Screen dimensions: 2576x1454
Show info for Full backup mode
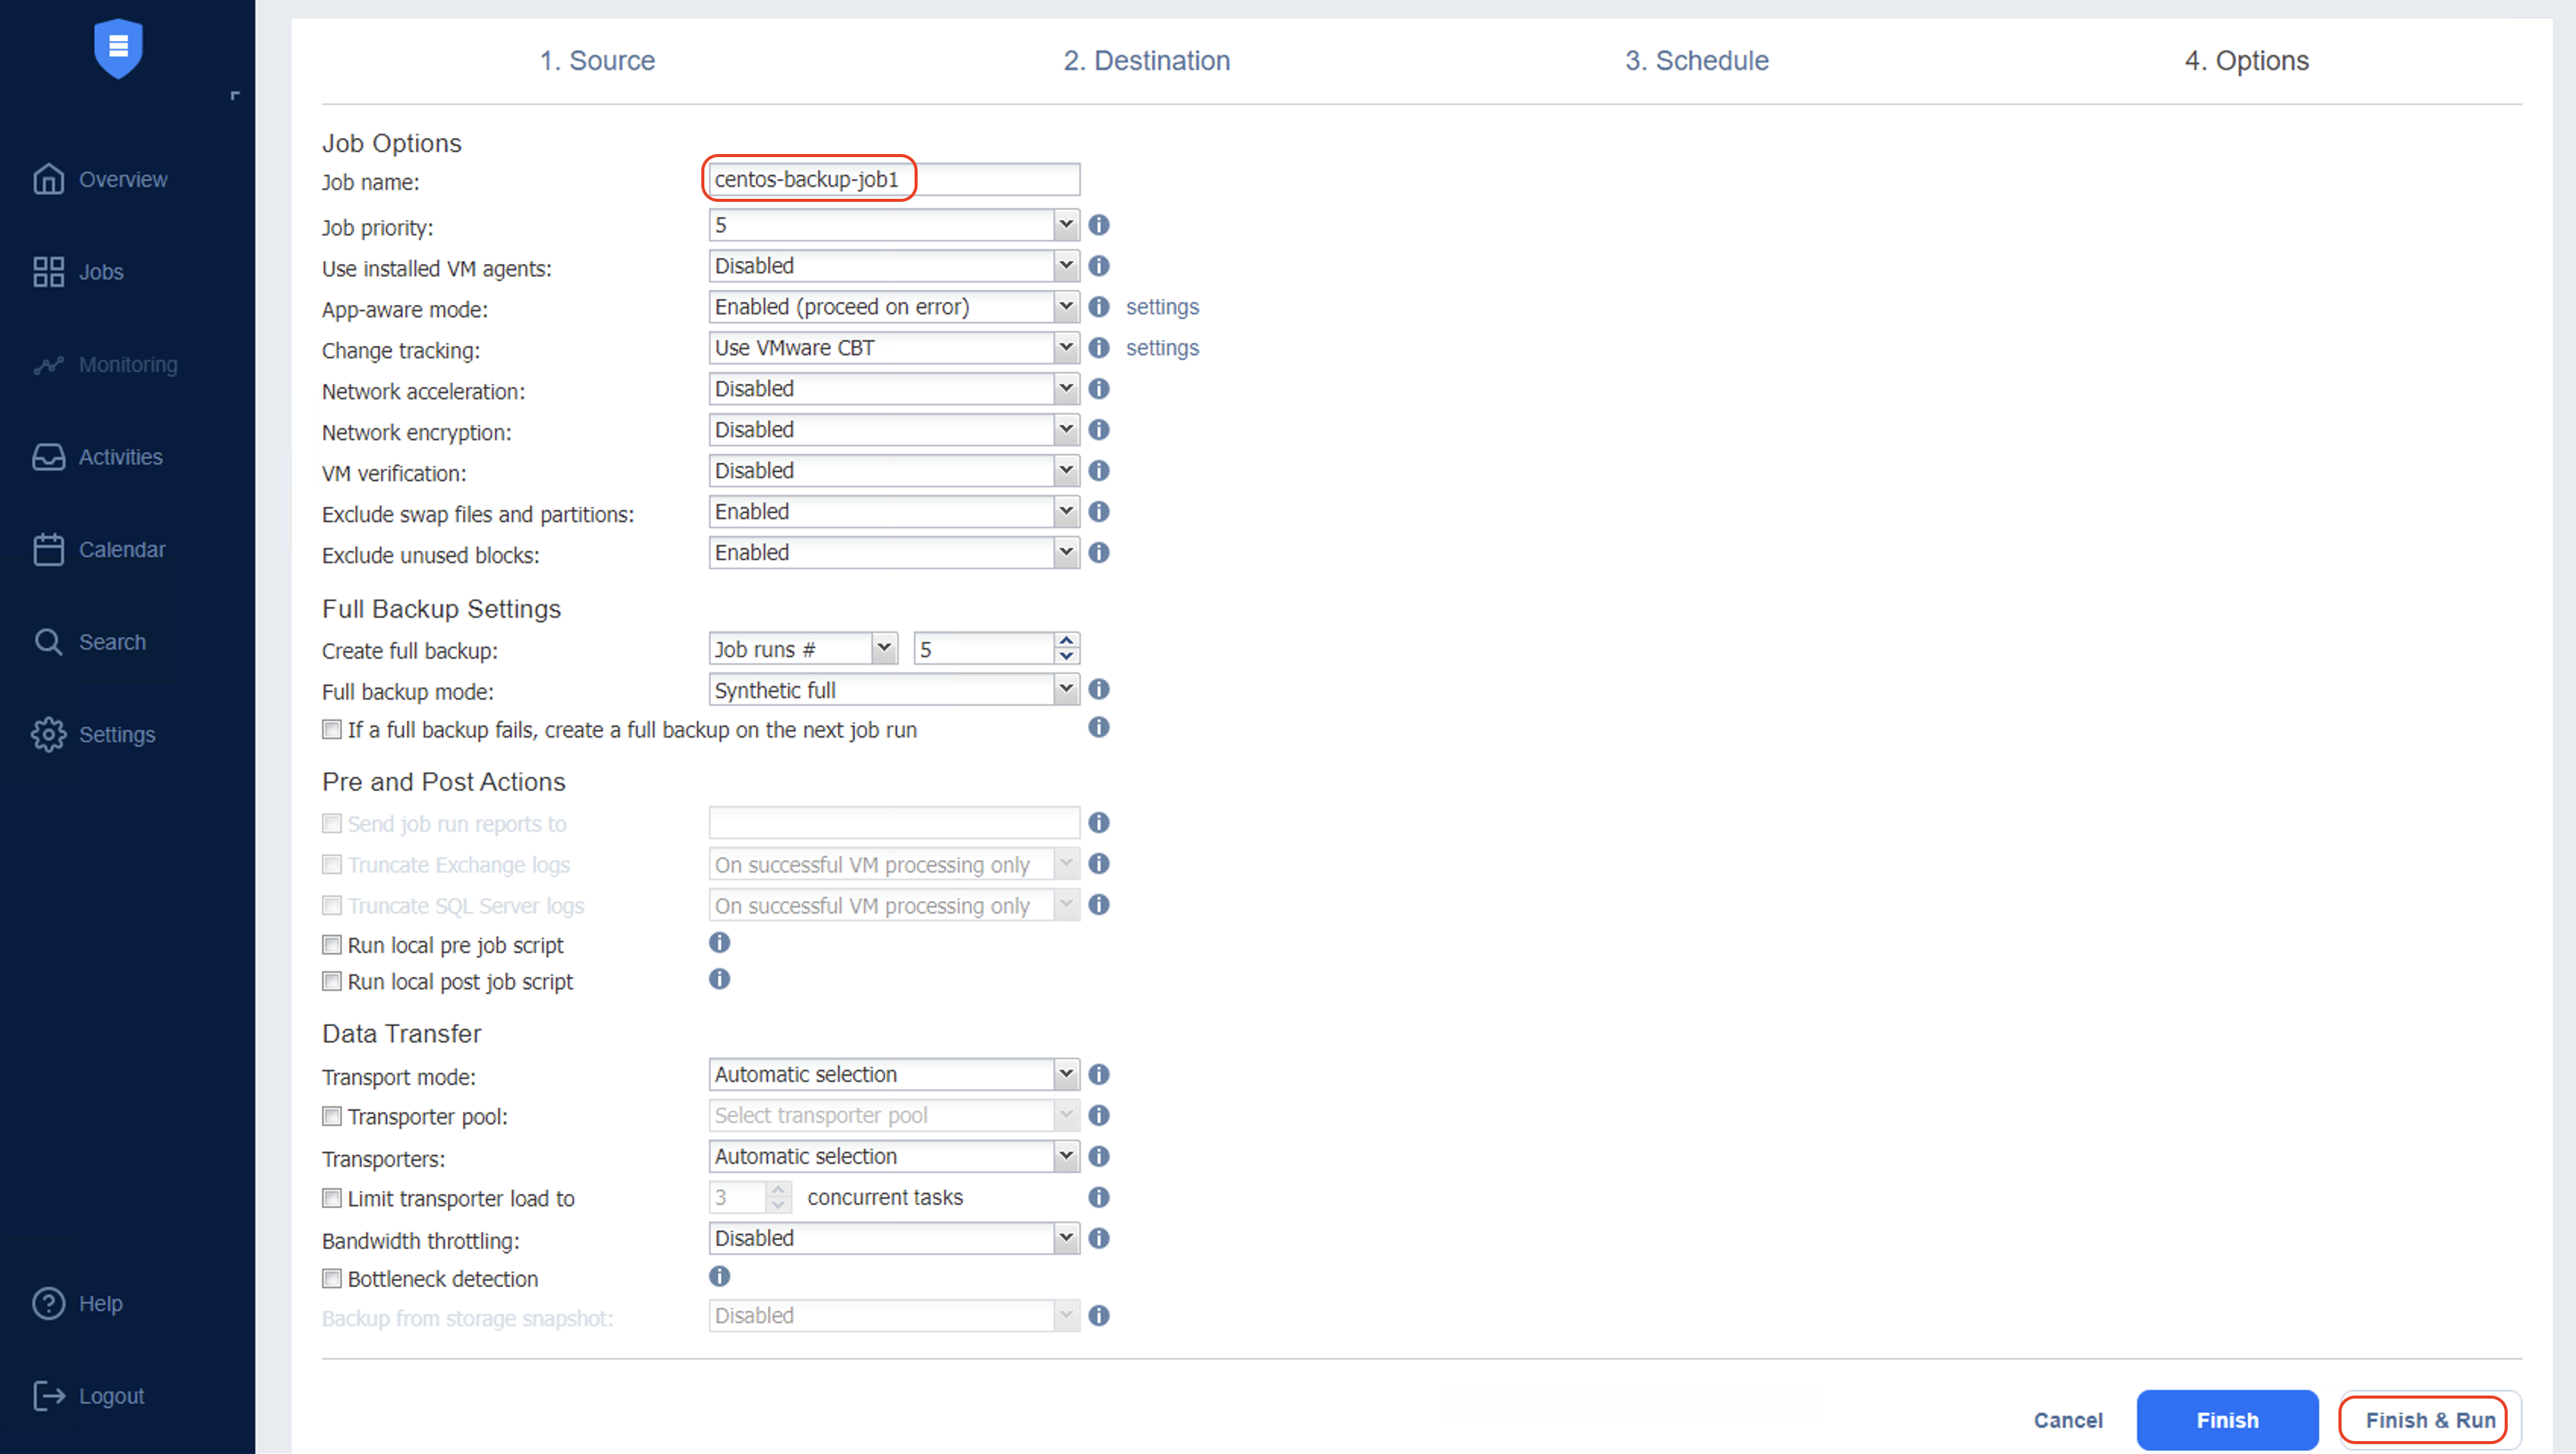coord(1098,690)
